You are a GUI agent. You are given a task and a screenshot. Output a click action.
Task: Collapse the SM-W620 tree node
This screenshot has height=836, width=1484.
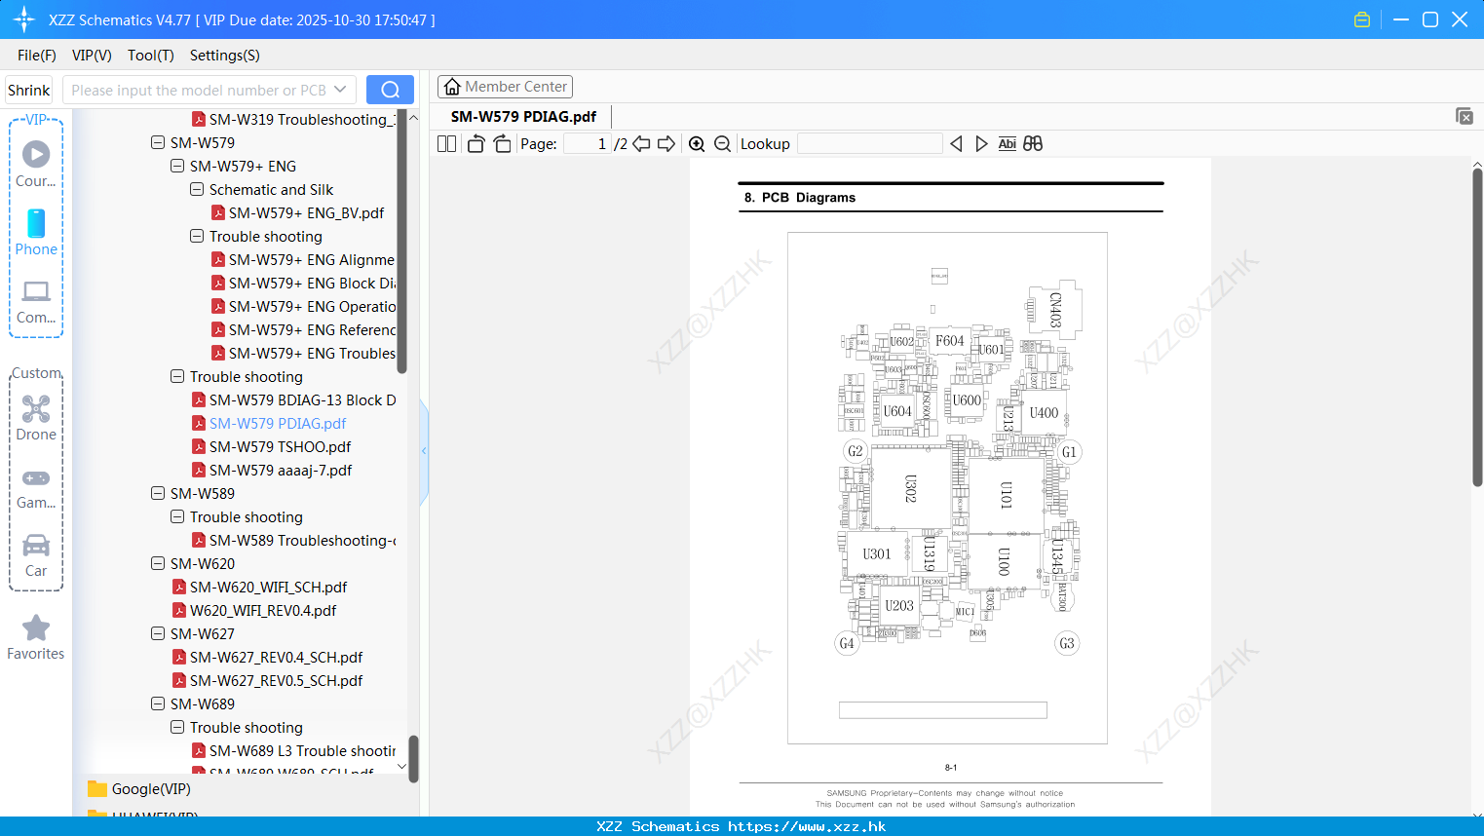point(158,563)
